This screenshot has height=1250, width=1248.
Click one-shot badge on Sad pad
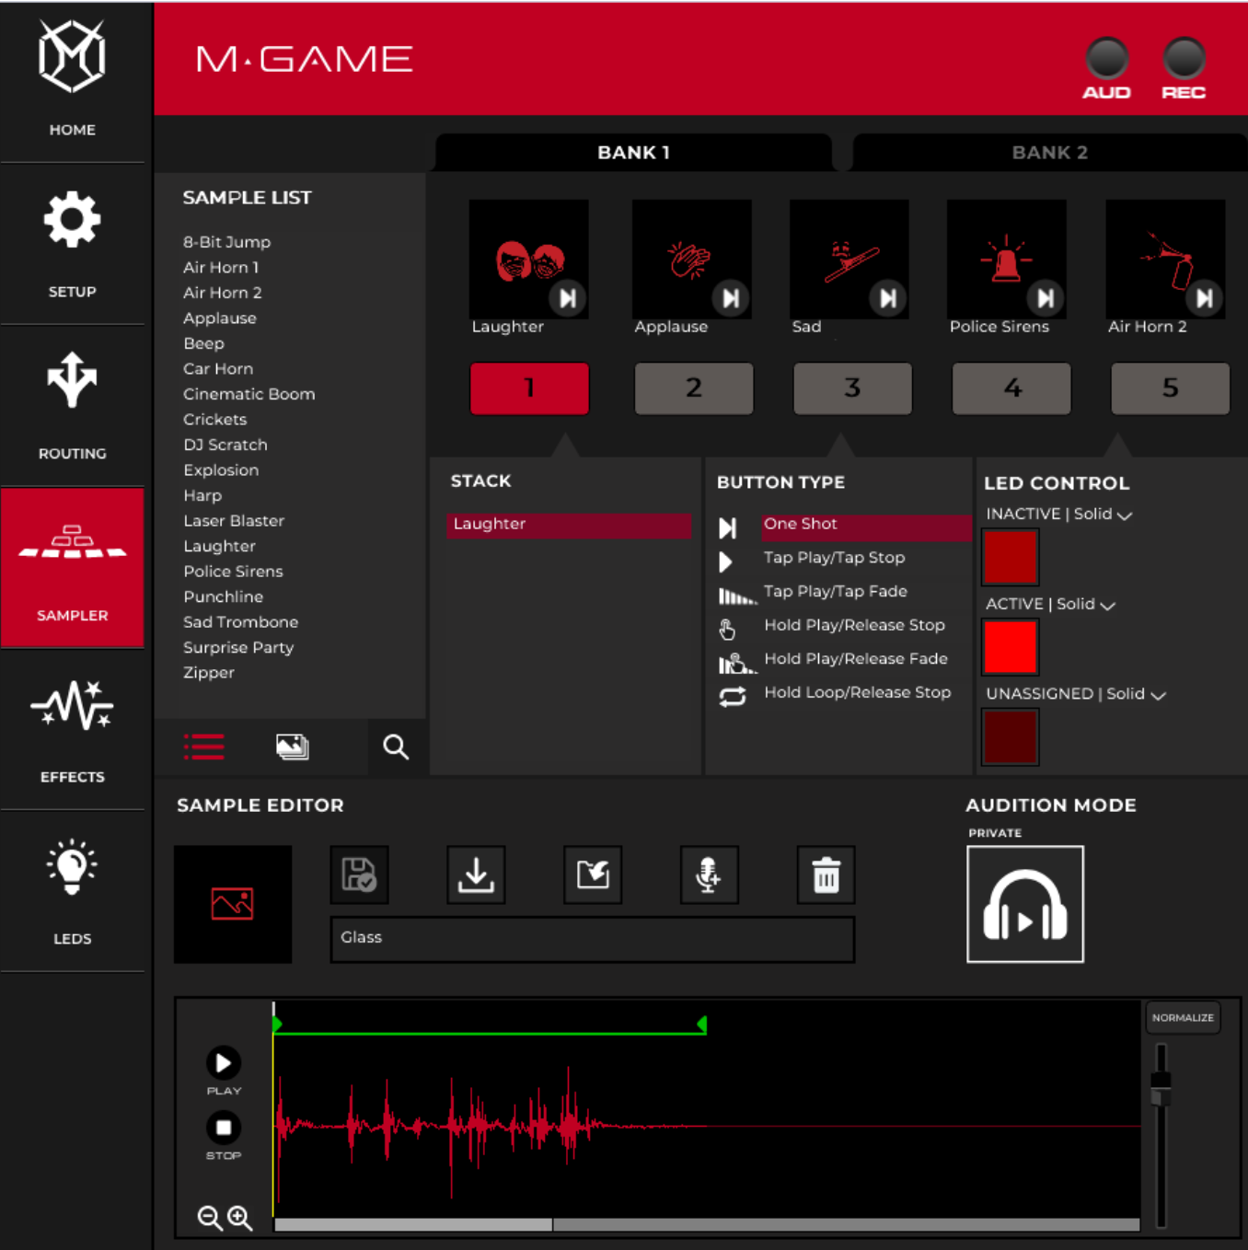pos(888,298)
